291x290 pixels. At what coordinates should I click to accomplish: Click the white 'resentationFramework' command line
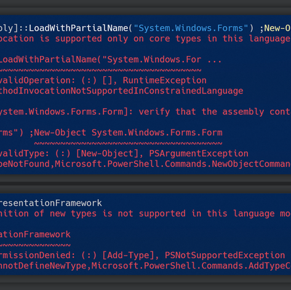tap(51, 203)
